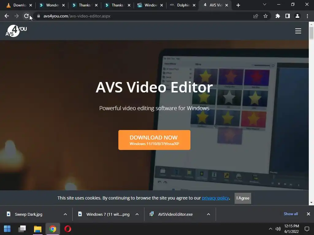Click the scrollbar down arrow
The height and width of the screenshot is (235, 314).
click(311, 203)
